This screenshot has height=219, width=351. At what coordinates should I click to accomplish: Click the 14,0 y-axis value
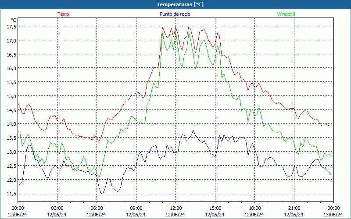[11, 124]
